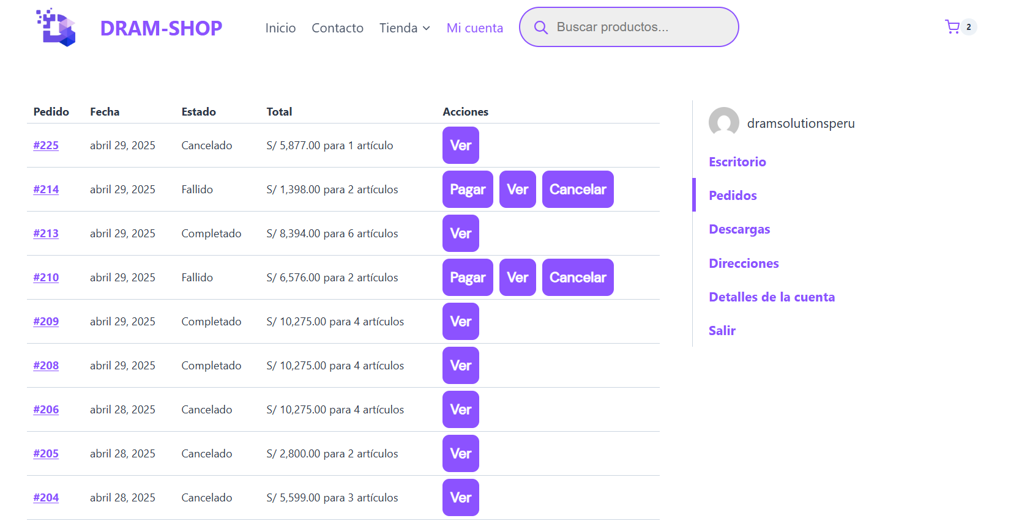Select Escritorio in account sidebar

[737, 162]
